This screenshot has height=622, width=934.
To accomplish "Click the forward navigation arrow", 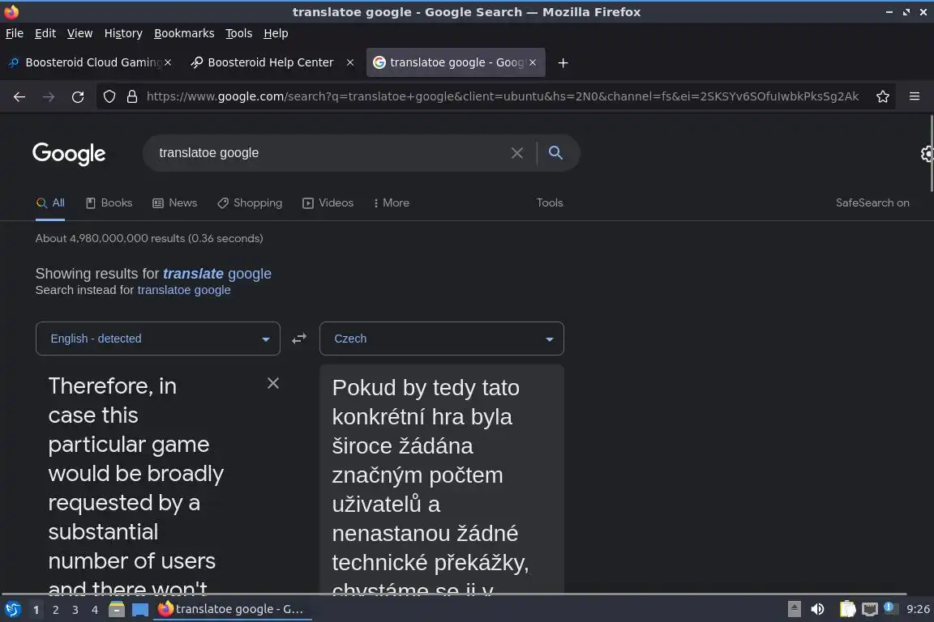I will pos(49,97).
